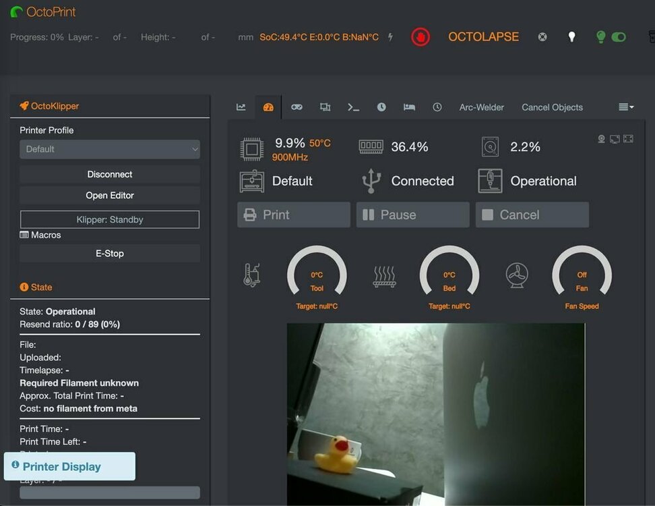
Task: Expand the tab overflow list menu
Action: [x=626, y=107]
